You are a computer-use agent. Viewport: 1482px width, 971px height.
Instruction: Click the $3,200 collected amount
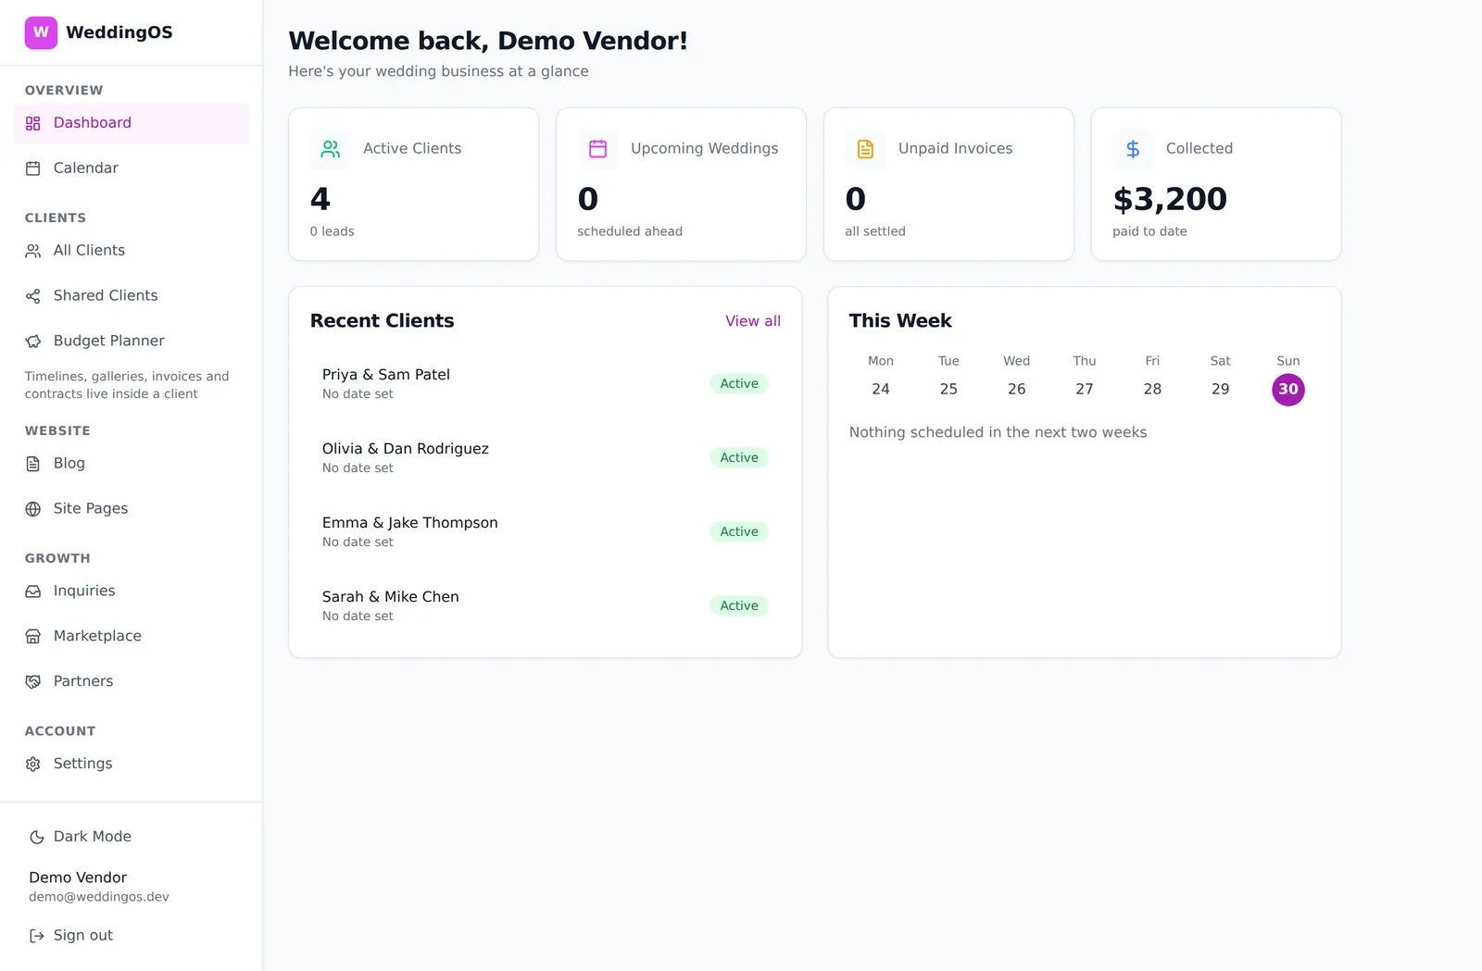[x=1170, y=199]
